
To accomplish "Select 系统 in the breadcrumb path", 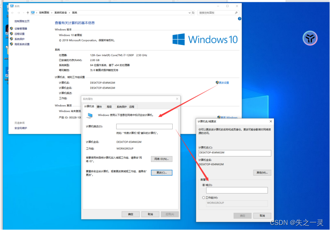I will 75,13.
